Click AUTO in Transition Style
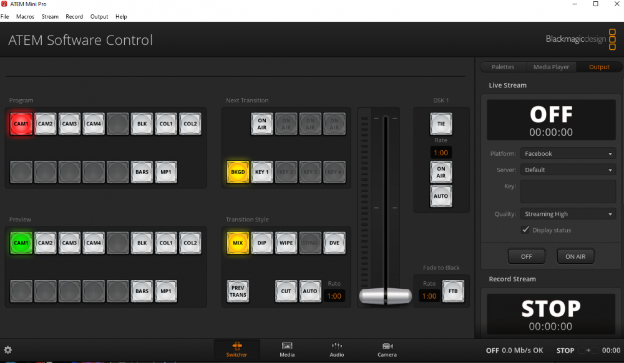 tap(310, 291)
